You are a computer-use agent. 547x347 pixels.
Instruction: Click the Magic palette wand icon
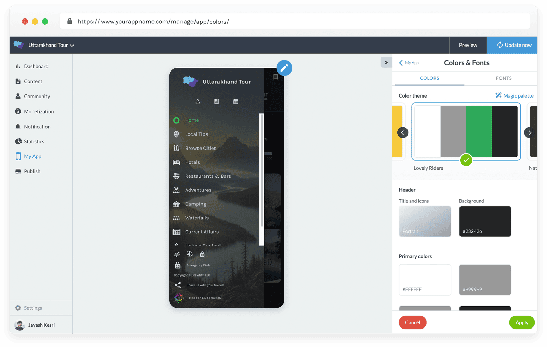click(498, 95)
